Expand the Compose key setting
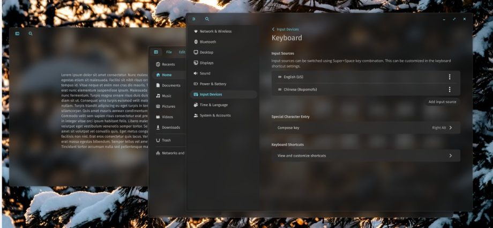The image size is (493, 228). click(x=366, y=128)
